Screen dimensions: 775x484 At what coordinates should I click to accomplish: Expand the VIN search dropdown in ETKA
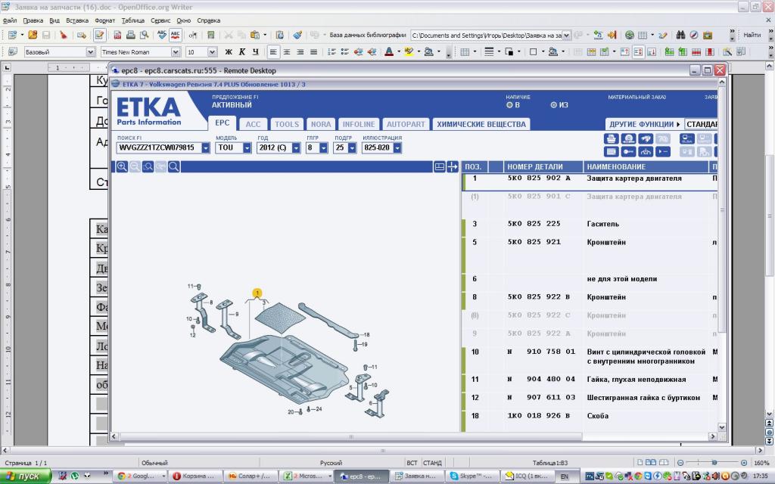206,147
